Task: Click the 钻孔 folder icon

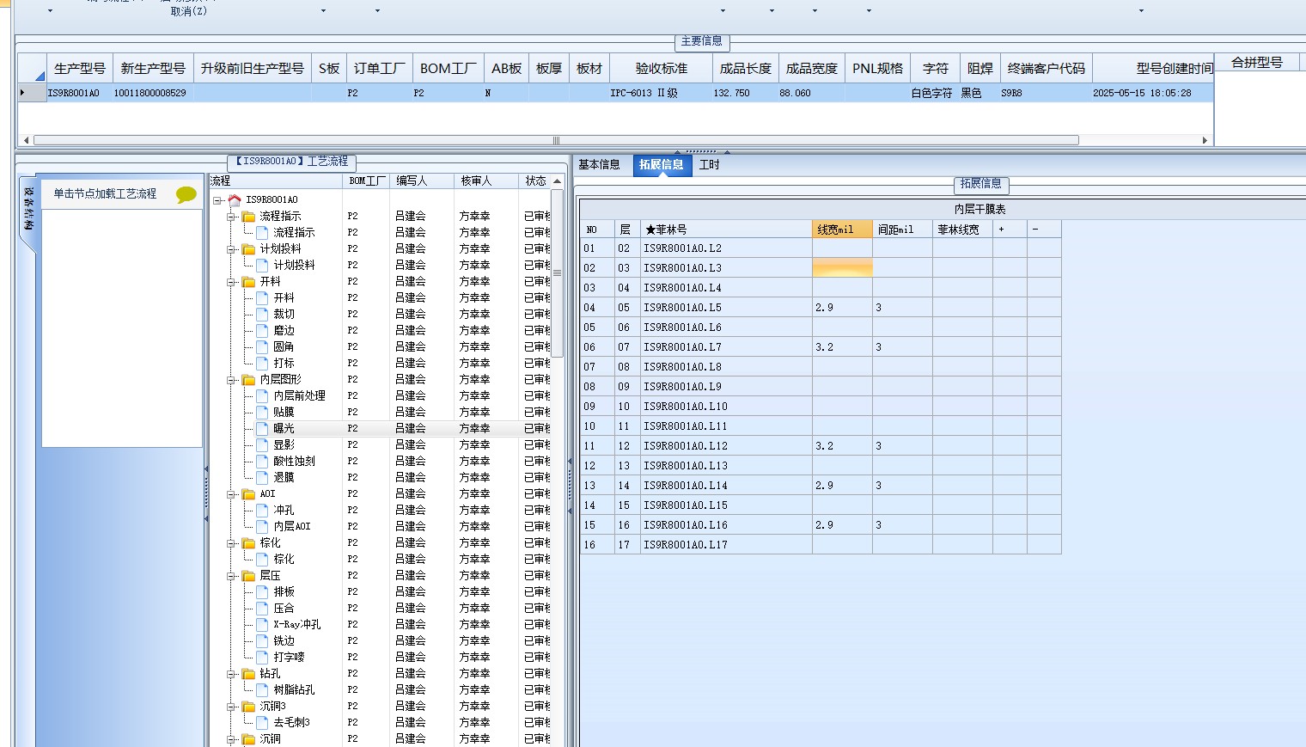Action: tap(248, 673)
